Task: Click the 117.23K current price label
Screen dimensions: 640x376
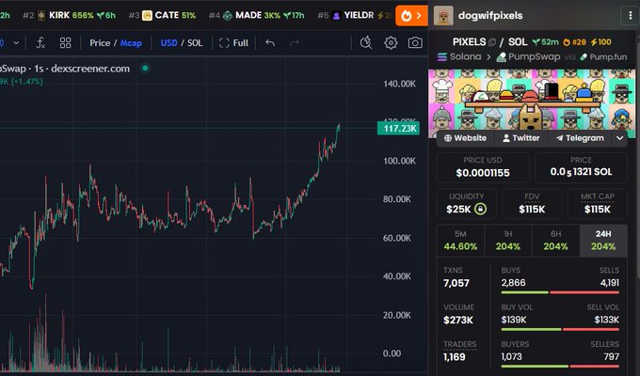Action: tap(398, 129)
